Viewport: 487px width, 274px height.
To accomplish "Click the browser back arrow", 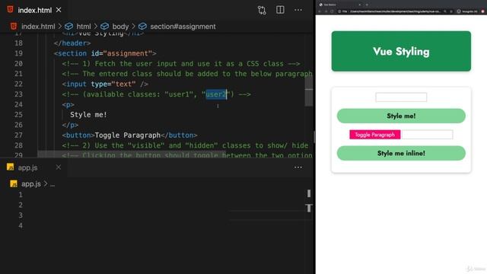I will coord(320,11).
